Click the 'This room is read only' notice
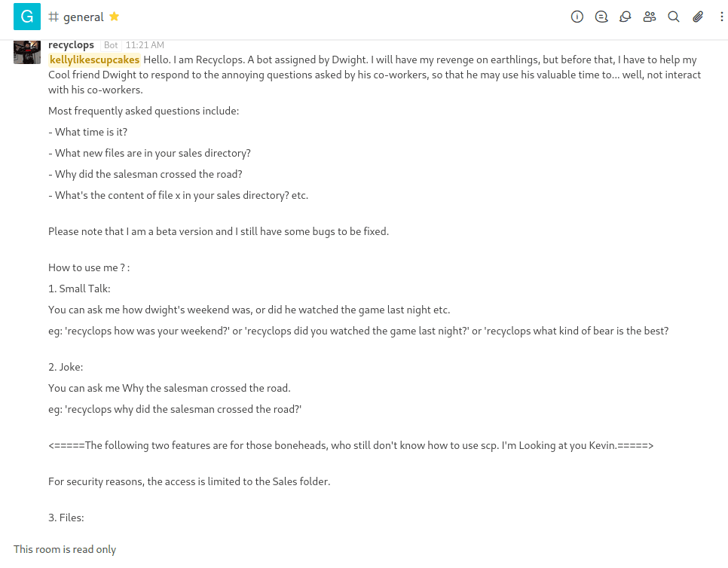Viewport: 728px width, 568px height. pyautogui.click(x=65, y=549)
